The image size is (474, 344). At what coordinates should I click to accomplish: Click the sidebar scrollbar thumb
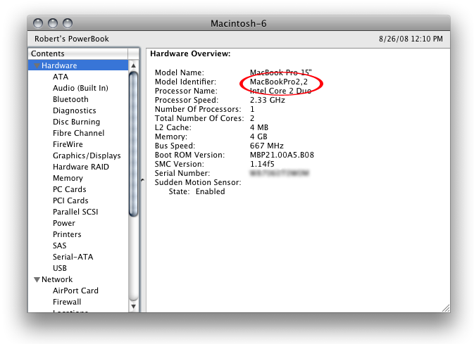[x=133, y=144]
